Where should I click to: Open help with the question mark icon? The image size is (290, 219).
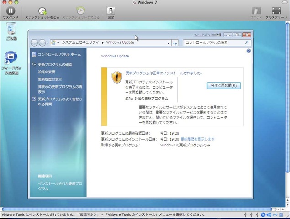(248, 51)
